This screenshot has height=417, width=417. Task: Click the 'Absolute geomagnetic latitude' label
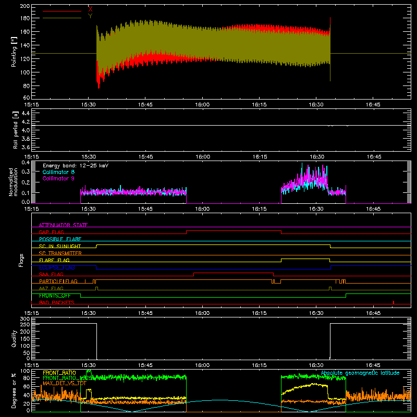tap(360, 373)
